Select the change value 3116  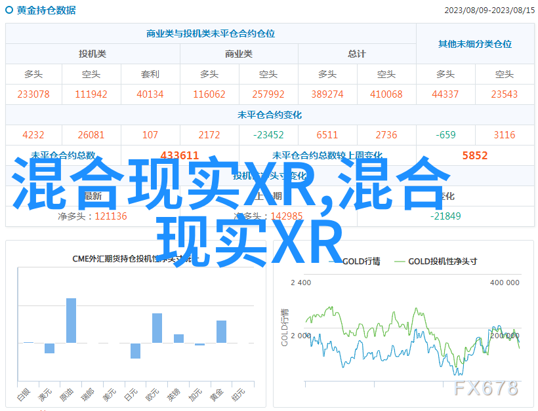[x=505, y=135]
